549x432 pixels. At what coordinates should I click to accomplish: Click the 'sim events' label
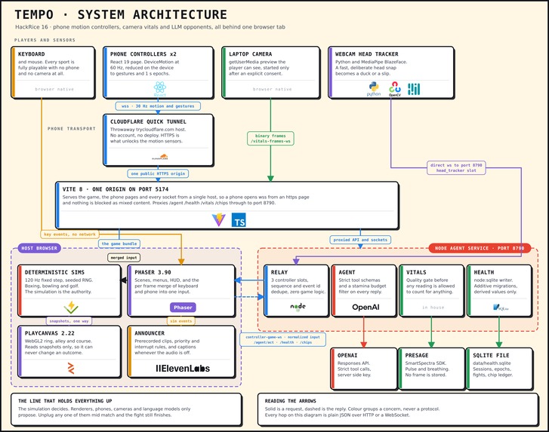point(181,321)
